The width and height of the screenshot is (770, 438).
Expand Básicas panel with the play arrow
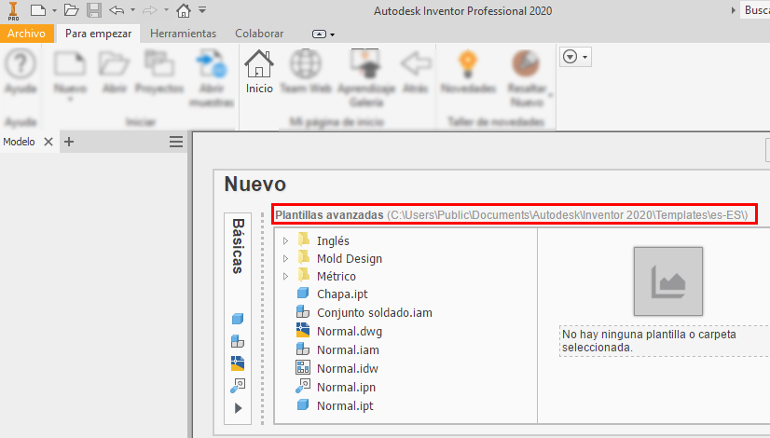click(x=238, y=408)
